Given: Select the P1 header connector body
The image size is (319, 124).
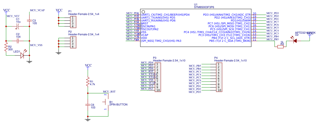Looking at the screenshot, I should coord(73,22).
